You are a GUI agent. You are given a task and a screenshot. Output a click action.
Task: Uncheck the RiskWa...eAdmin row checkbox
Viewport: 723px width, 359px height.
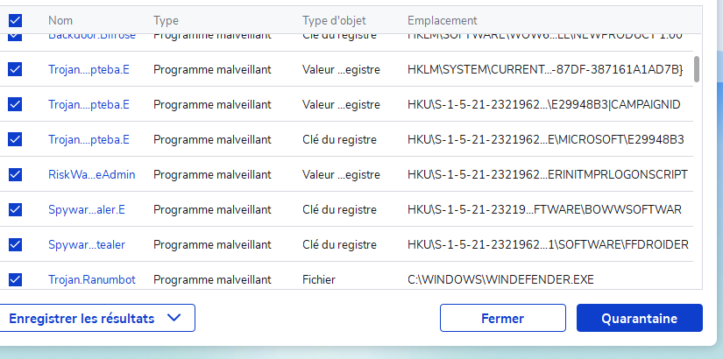[15, 174]
